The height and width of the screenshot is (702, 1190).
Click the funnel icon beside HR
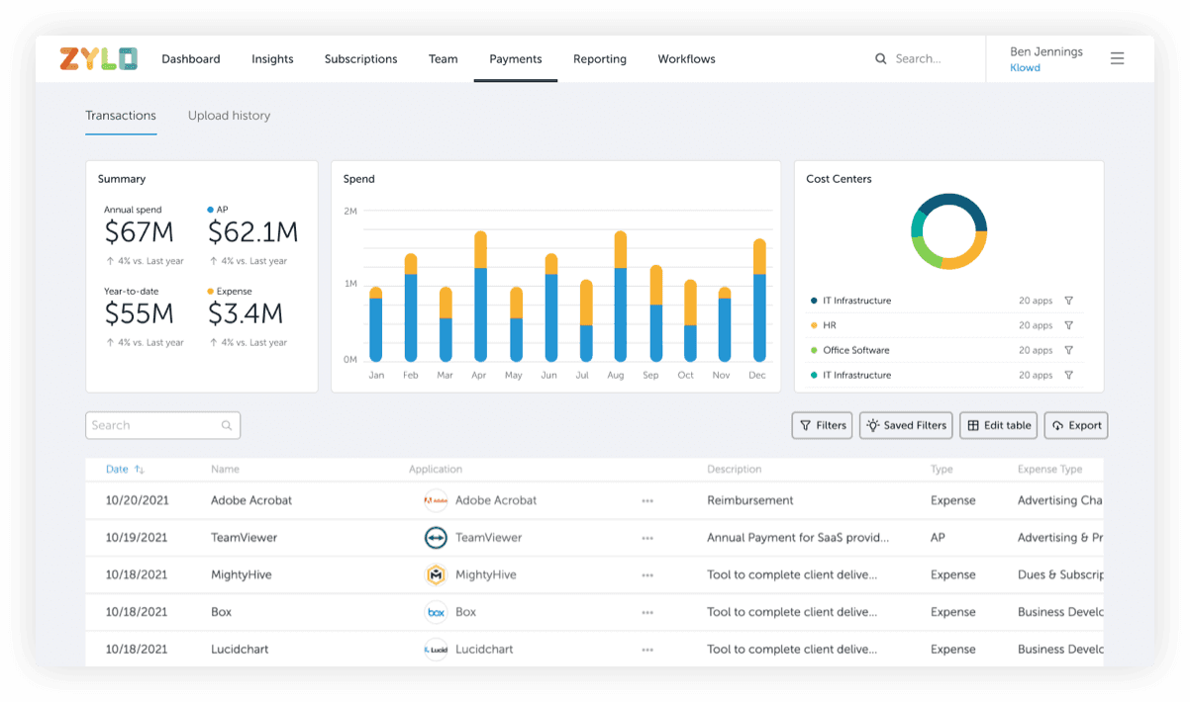[x=1068, y=325]
